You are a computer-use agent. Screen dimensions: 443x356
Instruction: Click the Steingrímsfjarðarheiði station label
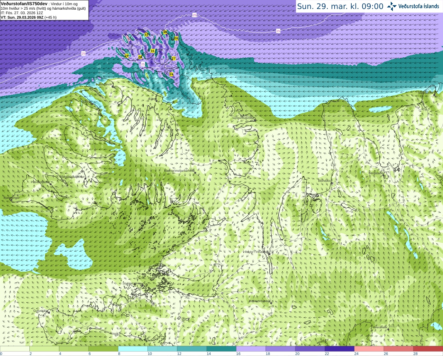179,171
